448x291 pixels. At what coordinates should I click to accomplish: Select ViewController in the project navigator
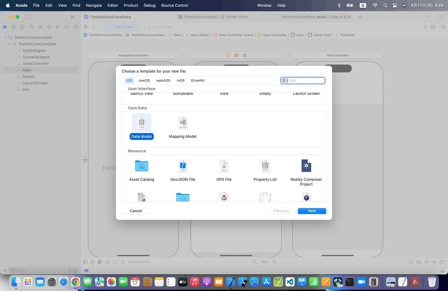click(x=35, y=64)
